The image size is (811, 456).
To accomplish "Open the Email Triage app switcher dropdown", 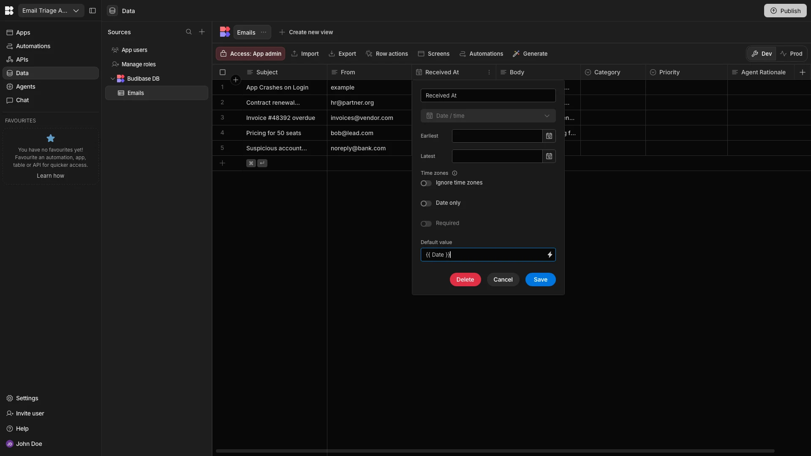I will click(51, 11).
